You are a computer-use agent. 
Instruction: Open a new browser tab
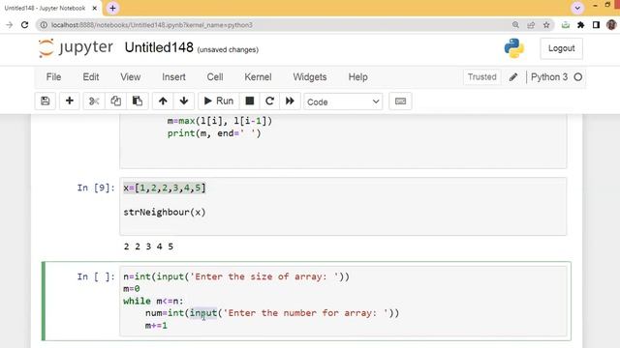click(x=112, y=8)
